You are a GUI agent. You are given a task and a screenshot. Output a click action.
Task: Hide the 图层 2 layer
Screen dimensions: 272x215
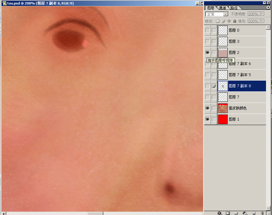point(207,53)
